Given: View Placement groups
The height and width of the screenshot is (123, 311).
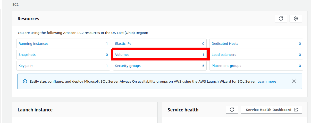Looking at the screenshot, I should pos(226,66).
